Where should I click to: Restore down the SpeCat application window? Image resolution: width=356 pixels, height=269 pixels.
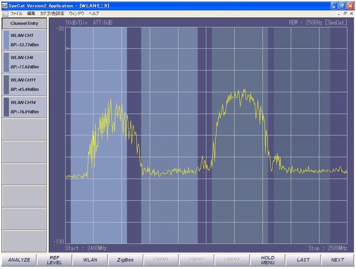342,6
